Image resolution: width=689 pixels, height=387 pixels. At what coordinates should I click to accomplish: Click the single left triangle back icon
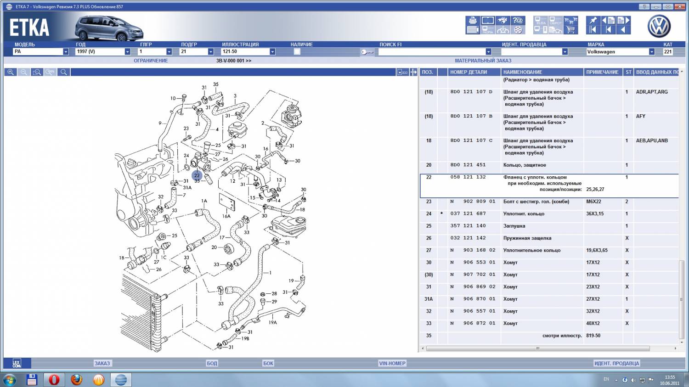(x=623, y=30)
